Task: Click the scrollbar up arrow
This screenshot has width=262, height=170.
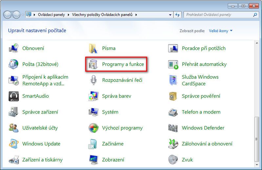Action: 257,43
